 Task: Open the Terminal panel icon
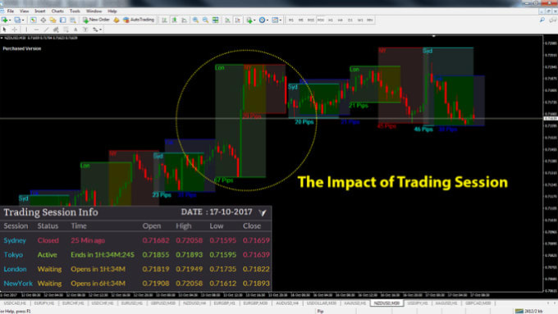(x=63, y=20)
